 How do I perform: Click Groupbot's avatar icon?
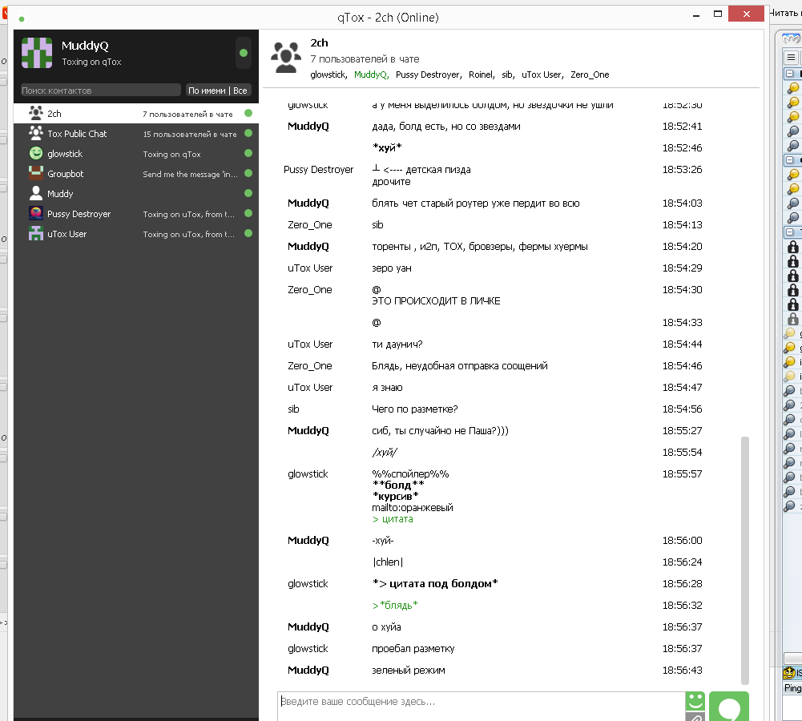[x=36, y=173]
